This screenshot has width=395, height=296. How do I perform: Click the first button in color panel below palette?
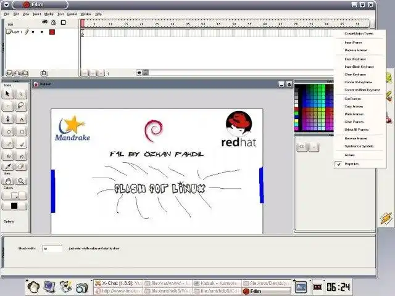302,147
